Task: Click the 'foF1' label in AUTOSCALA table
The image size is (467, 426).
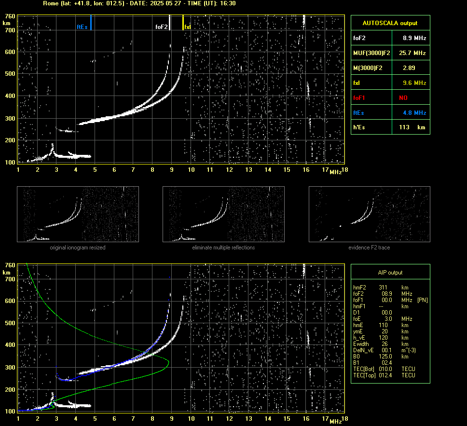Action: click(x=359, y=98)
